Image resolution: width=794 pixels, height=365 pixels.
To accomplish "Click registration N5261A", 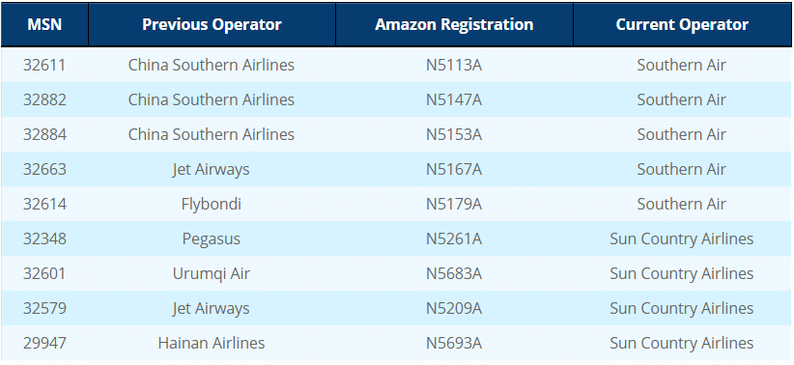I will (x=454, y=239).
